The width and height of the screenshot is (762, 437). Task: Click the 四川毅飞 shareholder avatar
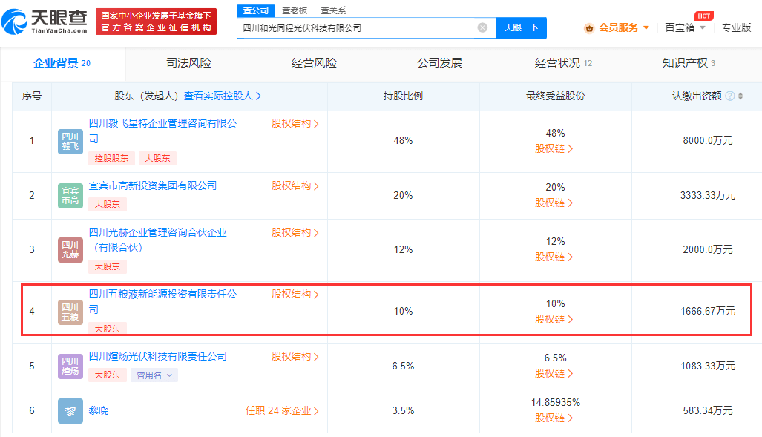70,142
